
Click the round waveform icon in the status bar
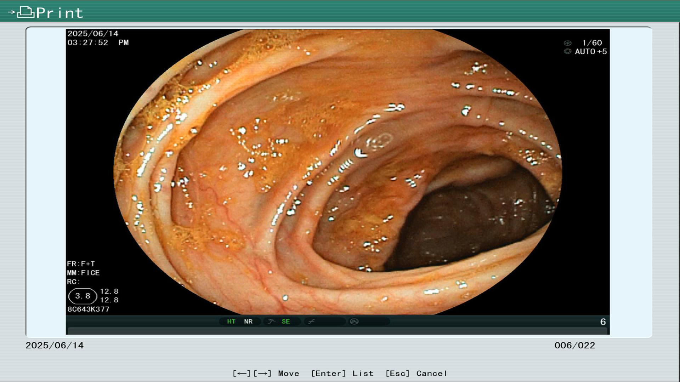[x=354, y=322]
